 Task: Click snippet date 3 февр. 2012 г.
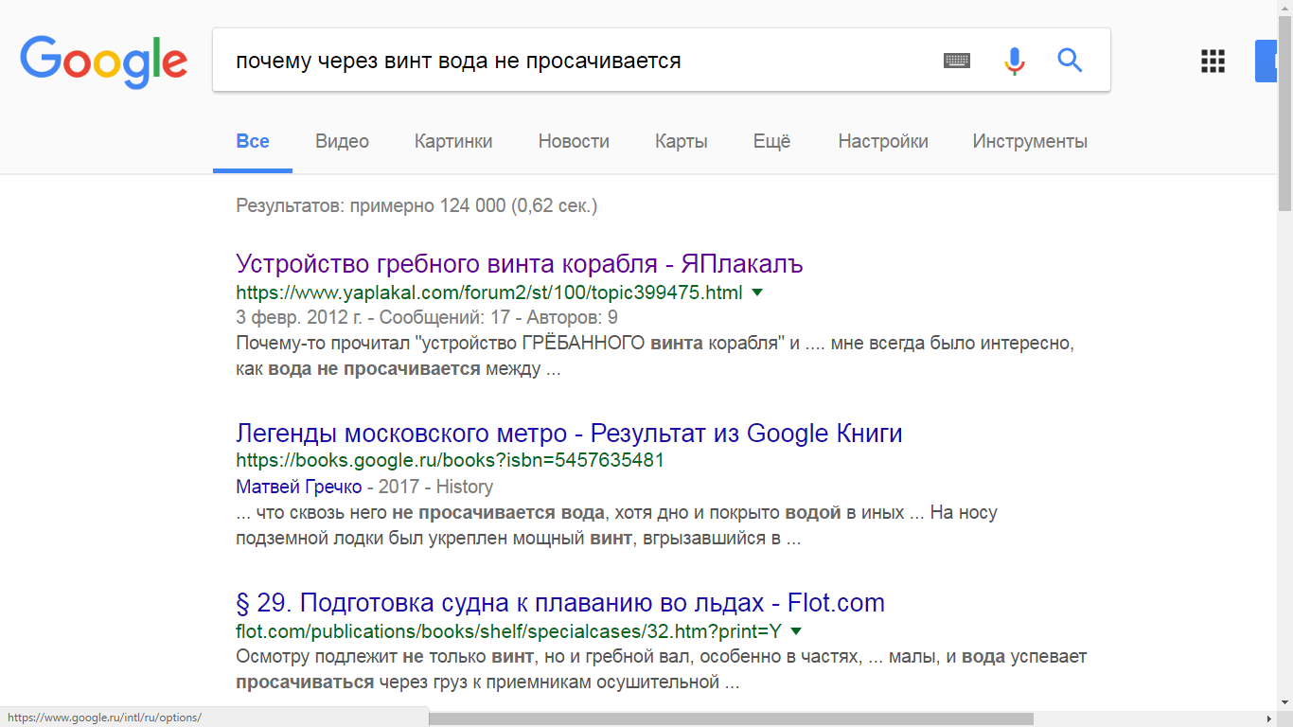(299, 318)
